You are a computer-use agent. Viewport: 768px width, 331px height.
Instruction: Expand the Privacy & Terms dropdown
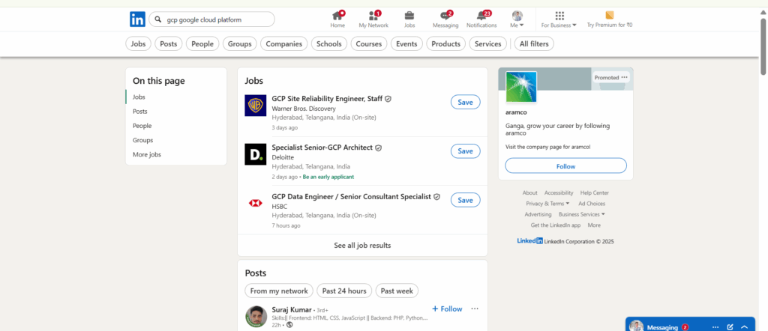click(x=568, y=204)
